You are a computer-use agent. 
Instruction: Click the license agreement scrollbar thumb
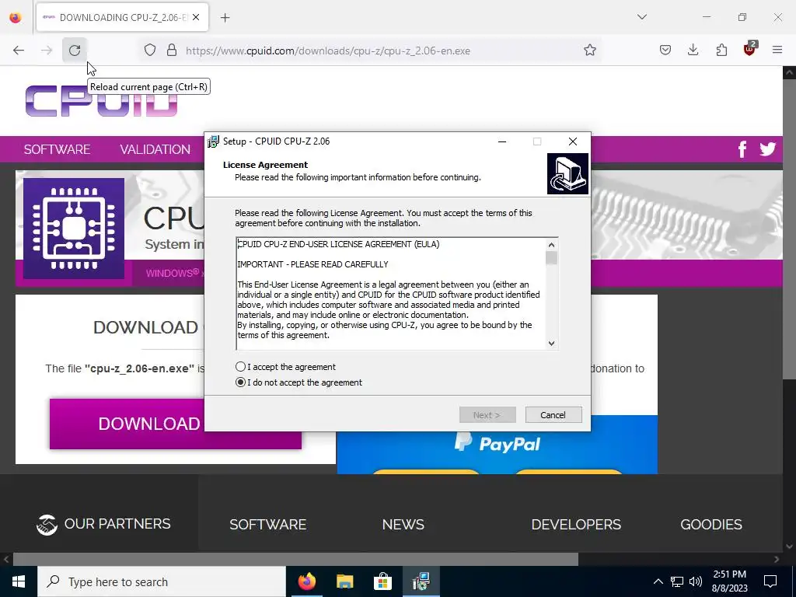(551, 258)
